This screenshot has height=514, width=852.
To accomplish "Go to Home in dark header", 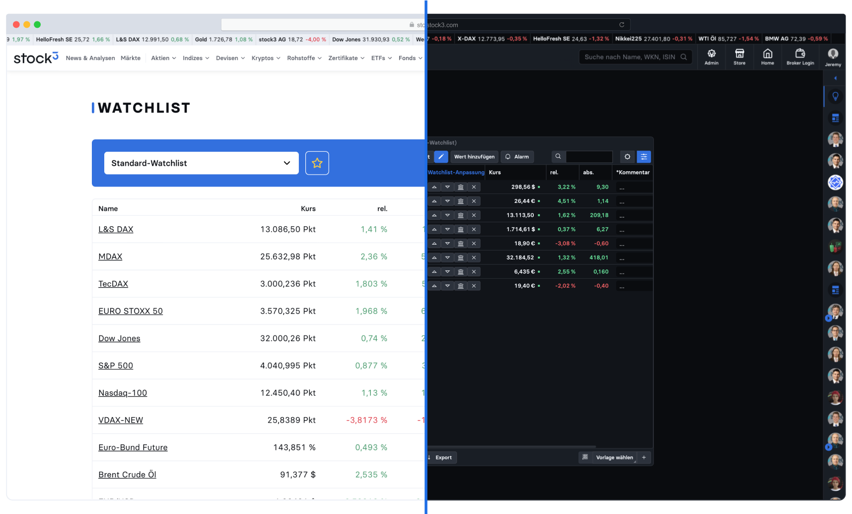I will [768, 57].
